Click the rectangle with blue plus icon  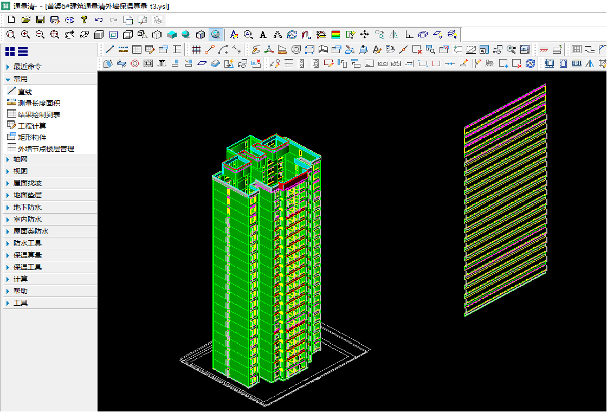click(x=503, y=63)
